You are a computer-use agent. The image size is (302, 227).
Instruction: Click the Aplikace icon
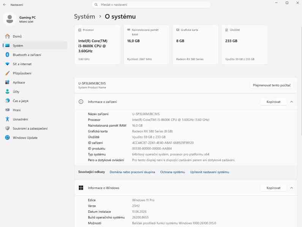click(x=7, y=82)
